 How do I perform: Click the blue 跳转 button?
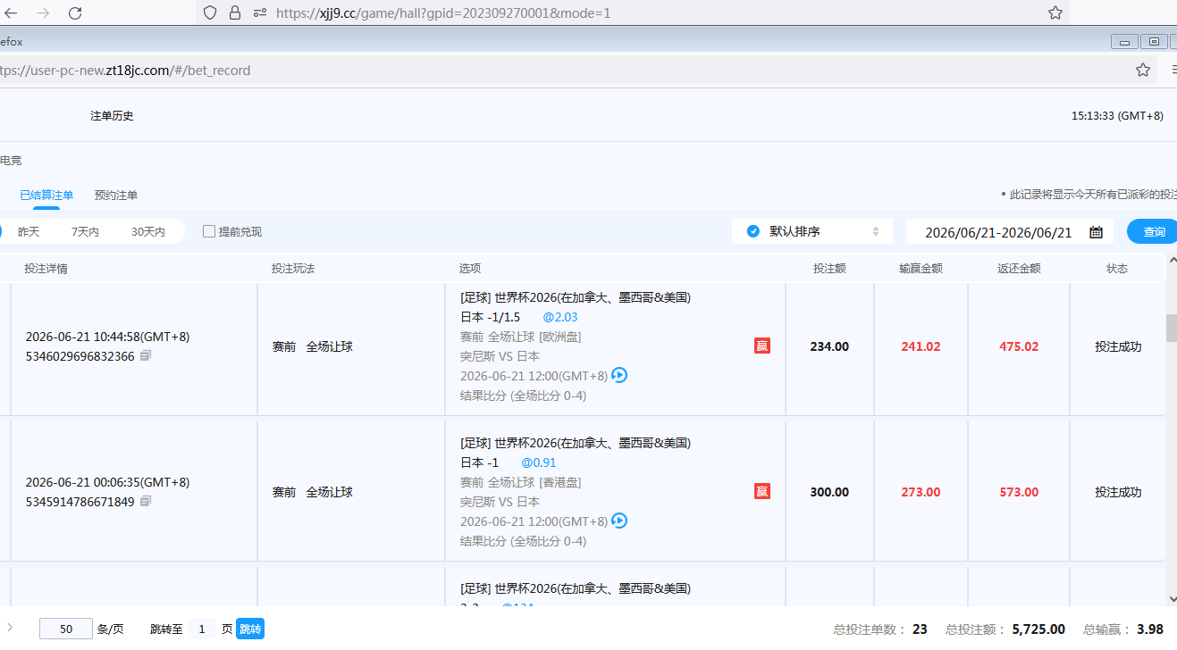coord(250,629)
